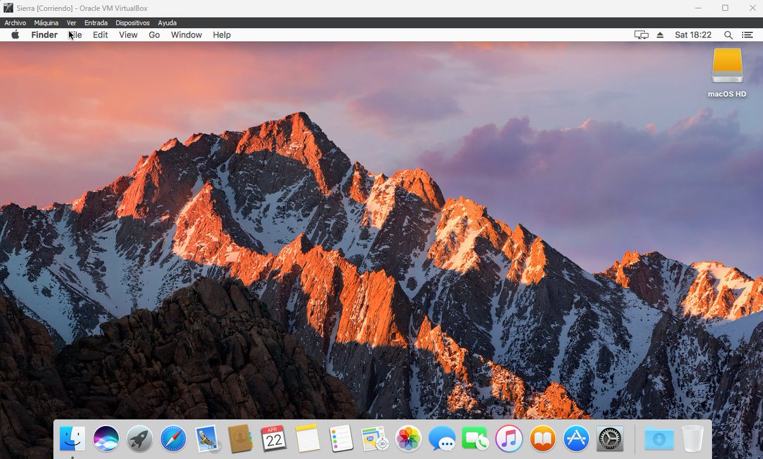Image resolution: width=763 pixels, height=459 pixels.
Task: Open Maps icon in Dock
Action: [374, 439]
